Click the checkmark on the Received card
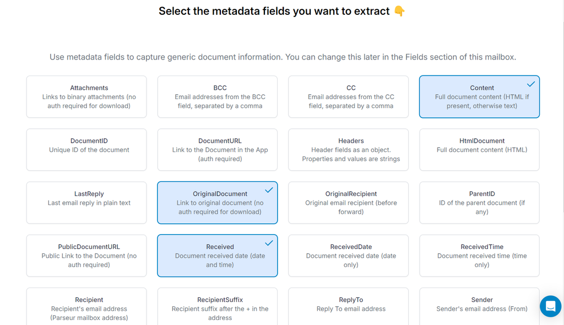The image size is (564, 325). tap(268, 243)
